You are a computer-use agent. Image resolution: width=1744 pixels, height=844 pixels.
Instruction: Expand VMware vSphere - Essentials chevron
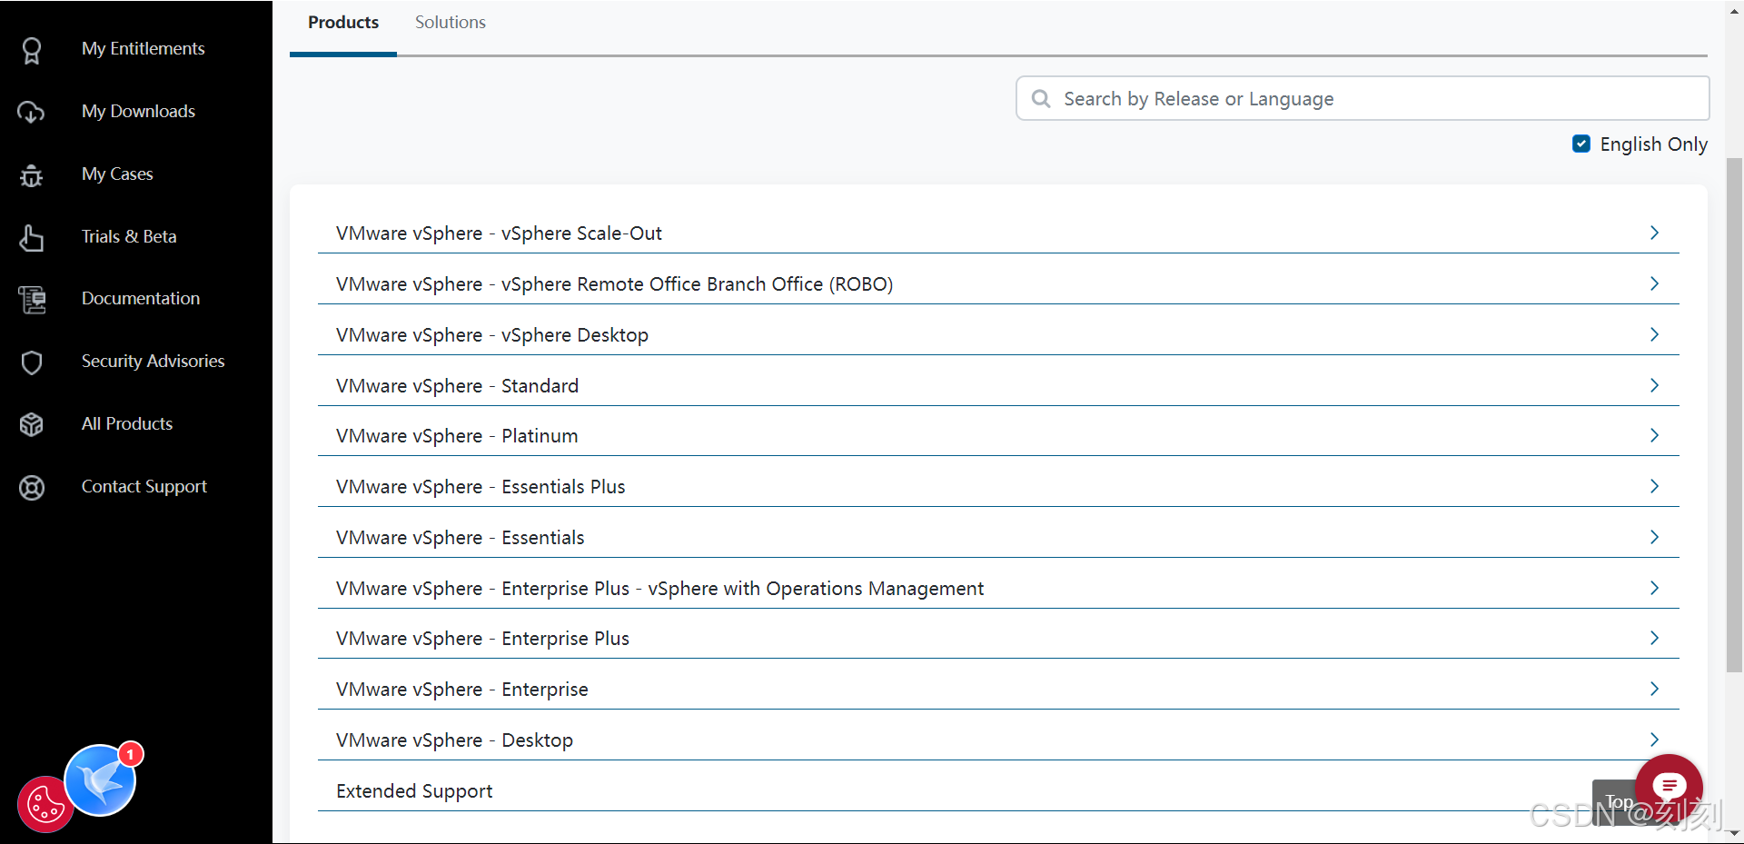click(1654, 537)
